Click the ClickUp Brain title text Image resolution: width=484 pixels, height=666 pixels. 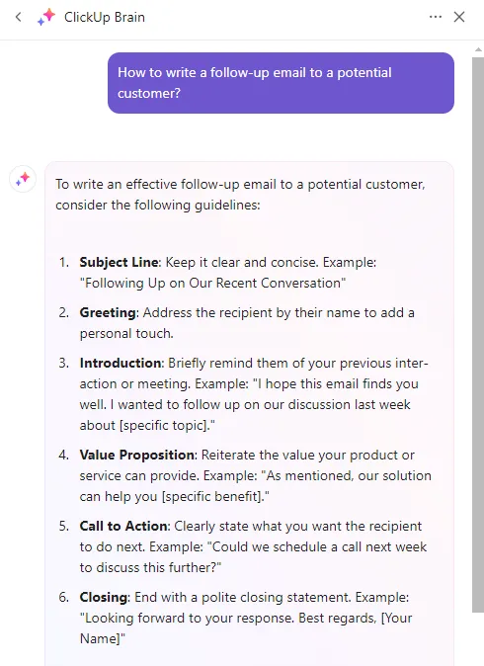105,17
